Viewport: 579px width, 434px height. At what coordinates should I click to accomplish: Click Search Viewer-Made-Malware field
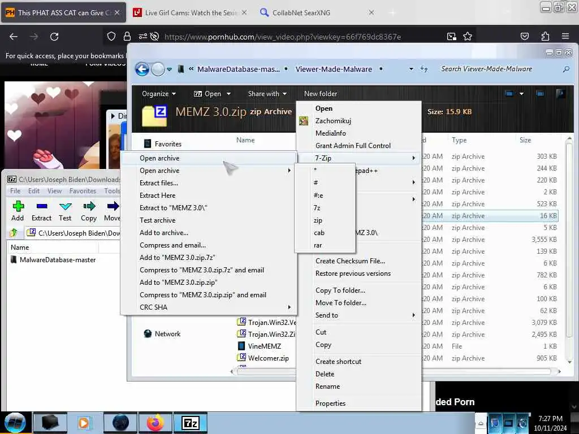(499, 69)
